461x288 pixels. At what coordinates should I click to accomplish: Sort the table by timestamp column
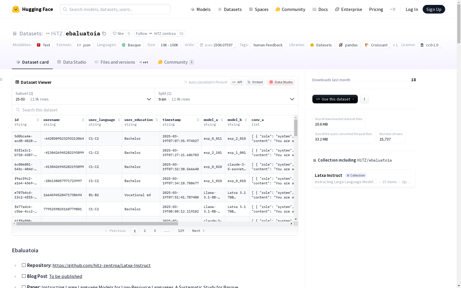pos(198,120)
